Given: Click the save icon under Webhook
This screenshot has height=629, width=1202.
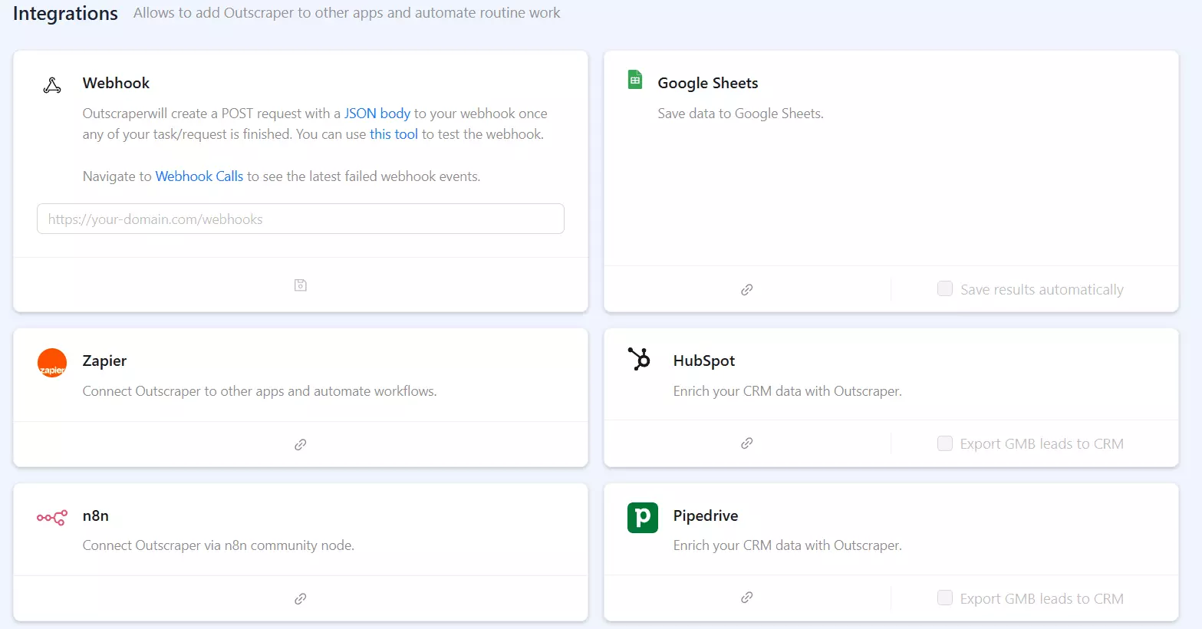Looking at the screenshot, I should (301, 285).
